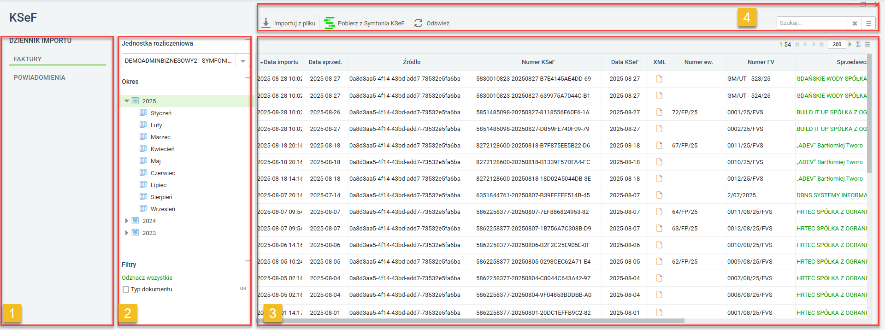This screenshot has width=885, height=330.
Task: Collapse the 2025 year tree node
Action: pos(127,101)
